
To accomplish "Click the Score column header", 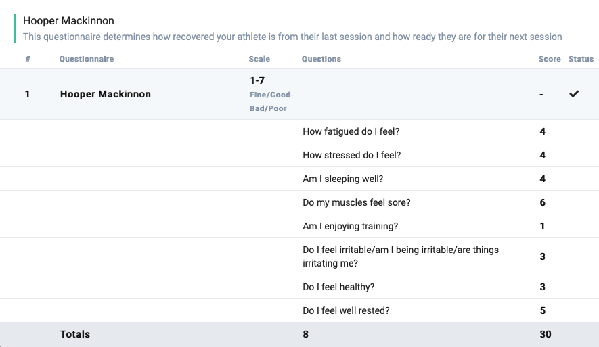I will pos(550,59).
